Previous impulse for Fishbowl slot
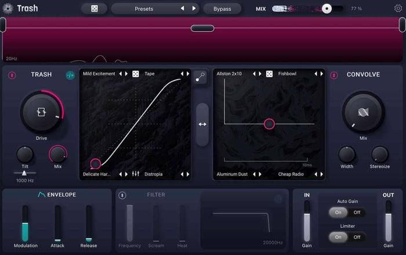 point(316,74)
